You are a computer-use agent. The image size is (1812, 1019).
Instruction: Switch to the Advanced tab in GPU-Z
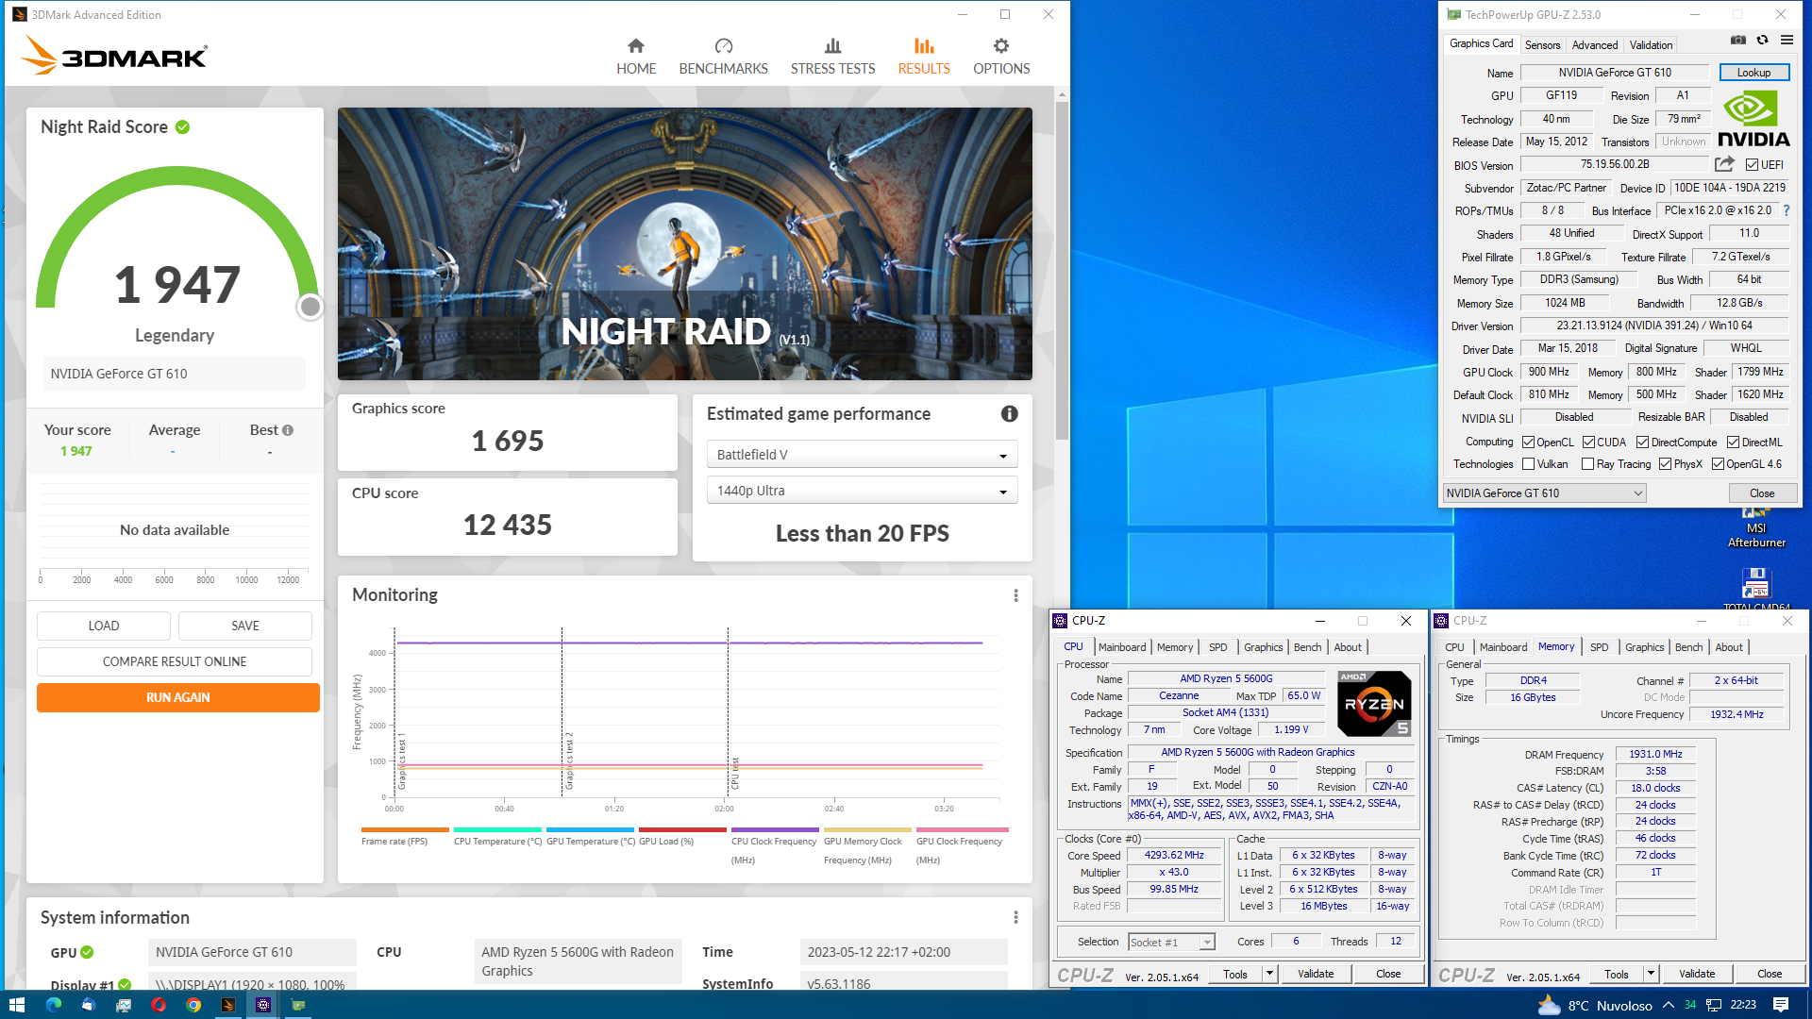point(1595,44)
